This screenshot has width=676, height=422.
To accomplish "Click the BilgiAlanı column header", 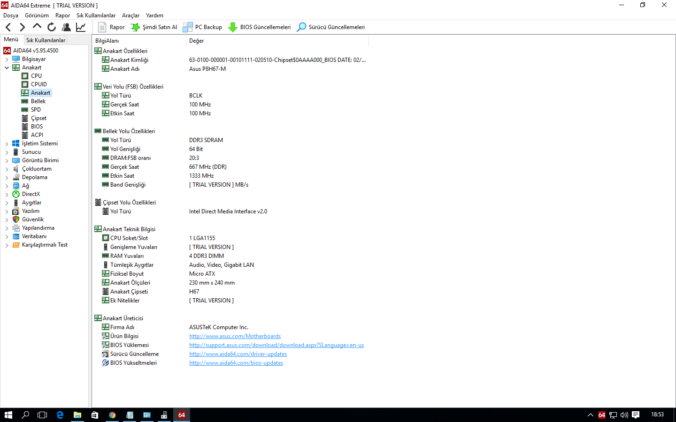I will click(139, 41).
